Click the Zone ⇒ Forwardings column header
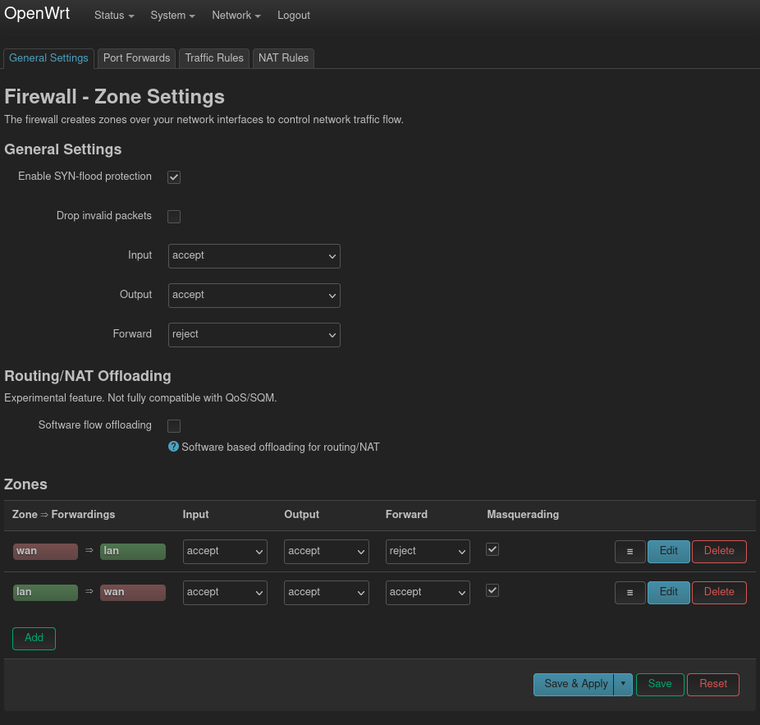Screen dimensions: 760x725 (x=63, y=515)
